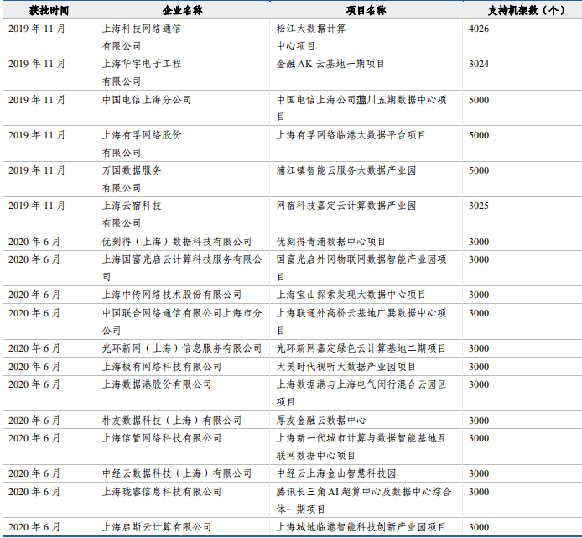
Task: Click 上海数据港与上海电气闵行混合云园区项目
Action: [x=361, y=393]
